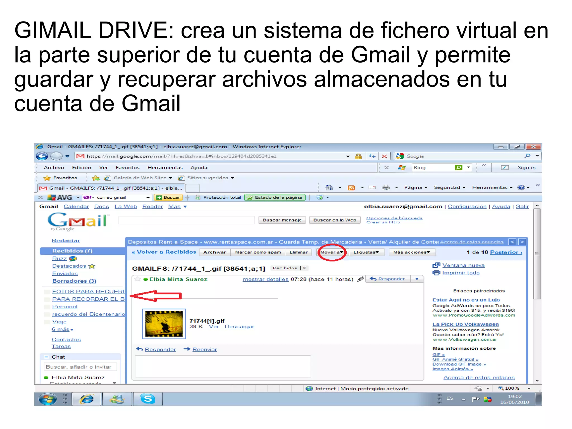
Task: Open Recibidos (7) folder
Action: coord(72,251)
